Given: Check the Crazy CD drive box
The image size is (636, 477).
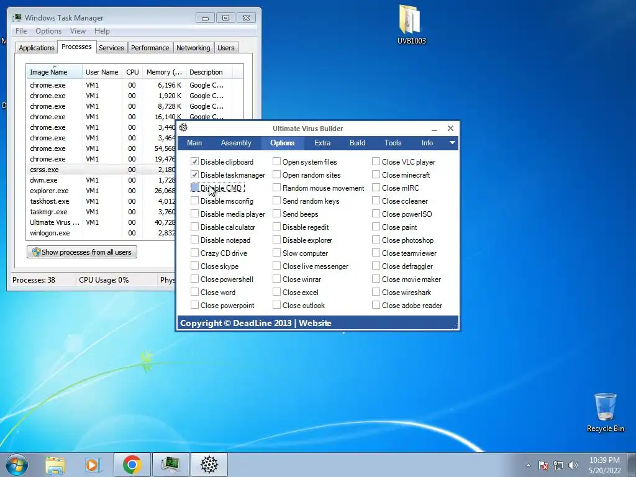Looking at the screenshot, I should click(x=194, y=253).
